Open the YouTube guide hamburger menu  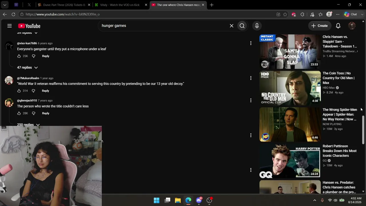point(9,26)
